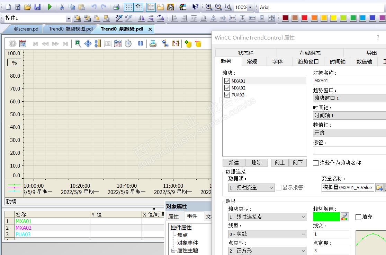The width and height of the screenshot is (386, 255).
Task: Start runtime with the green play icon
Action: coord(50,7)
